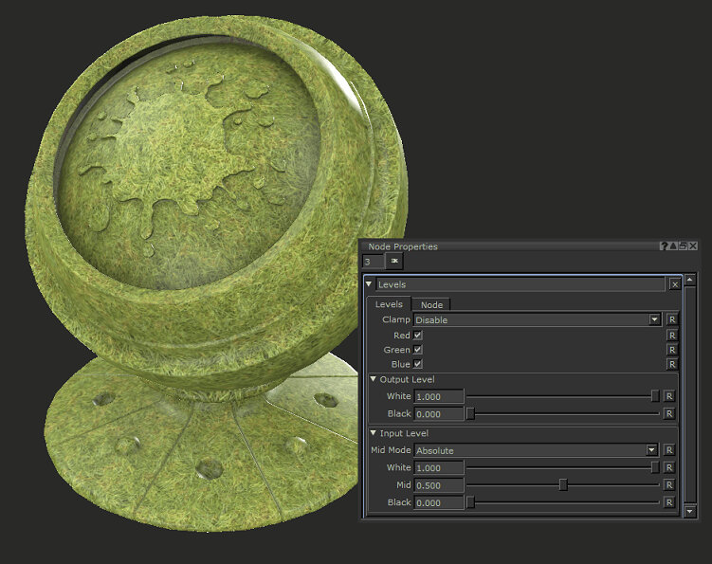
Task: Disable the Blue channel checkbox
Action: point(418,364)
